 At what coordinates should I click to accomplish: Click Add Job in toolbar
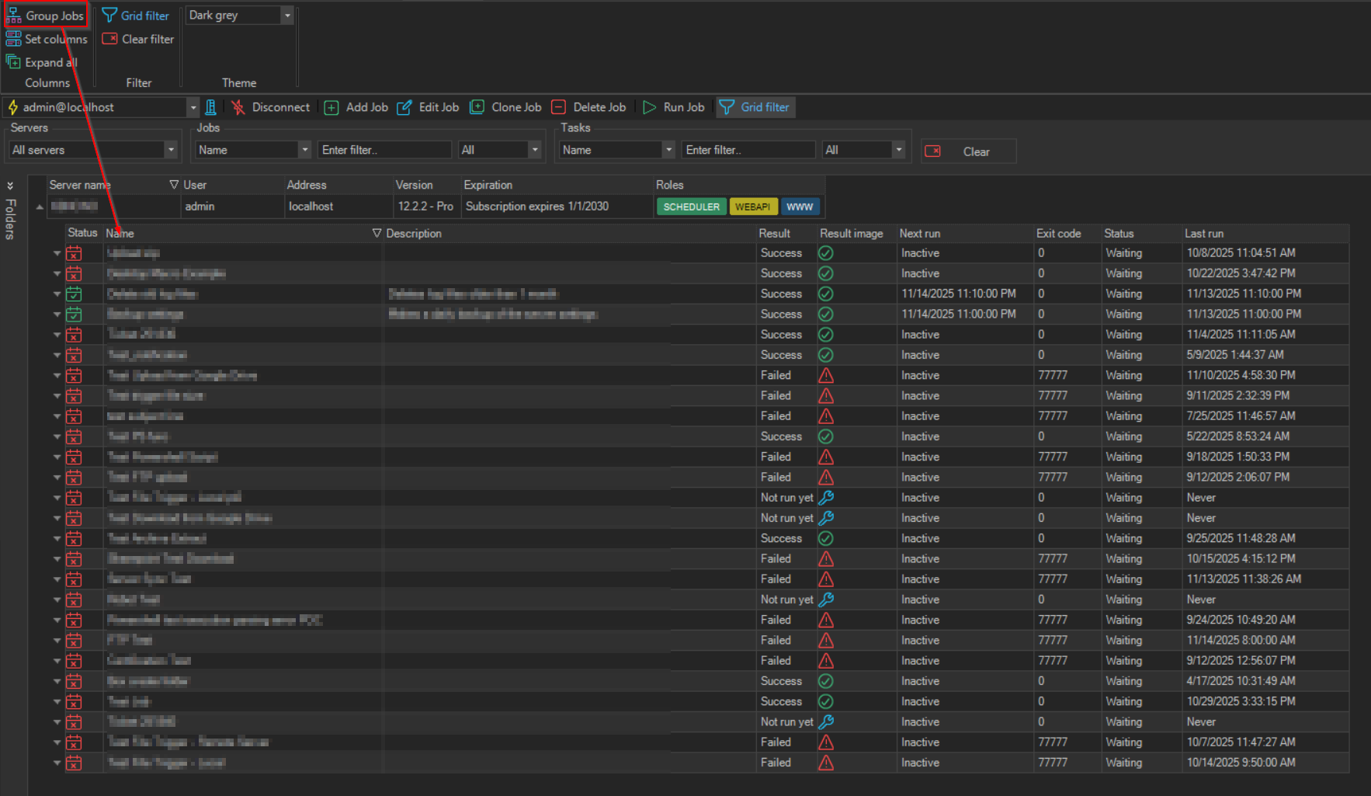[x=356, y=107]
